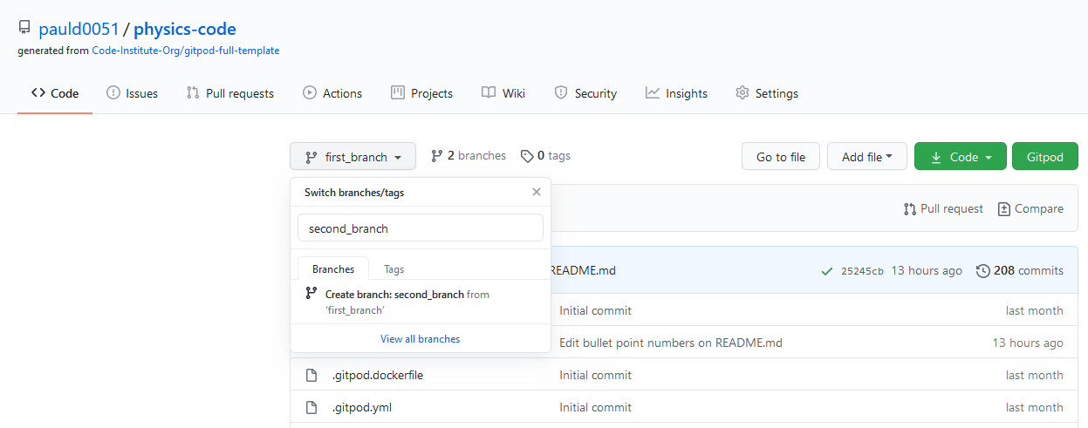The width and height of the screenshot is (1088, 428).
Task: Open the Edit bullet point numbers on README.md commit
Action: 671,343
